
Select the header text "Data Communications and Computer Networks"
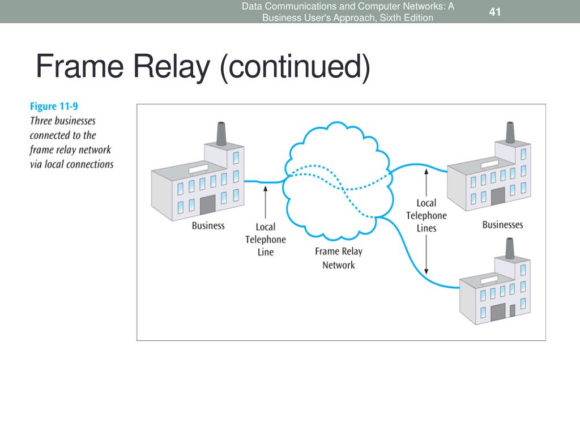pyautogui.click(x=343, y=6)
